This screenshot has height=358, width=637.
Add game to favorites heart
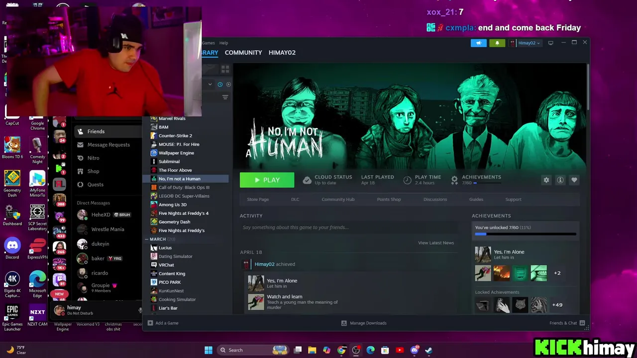pos(574,180)
